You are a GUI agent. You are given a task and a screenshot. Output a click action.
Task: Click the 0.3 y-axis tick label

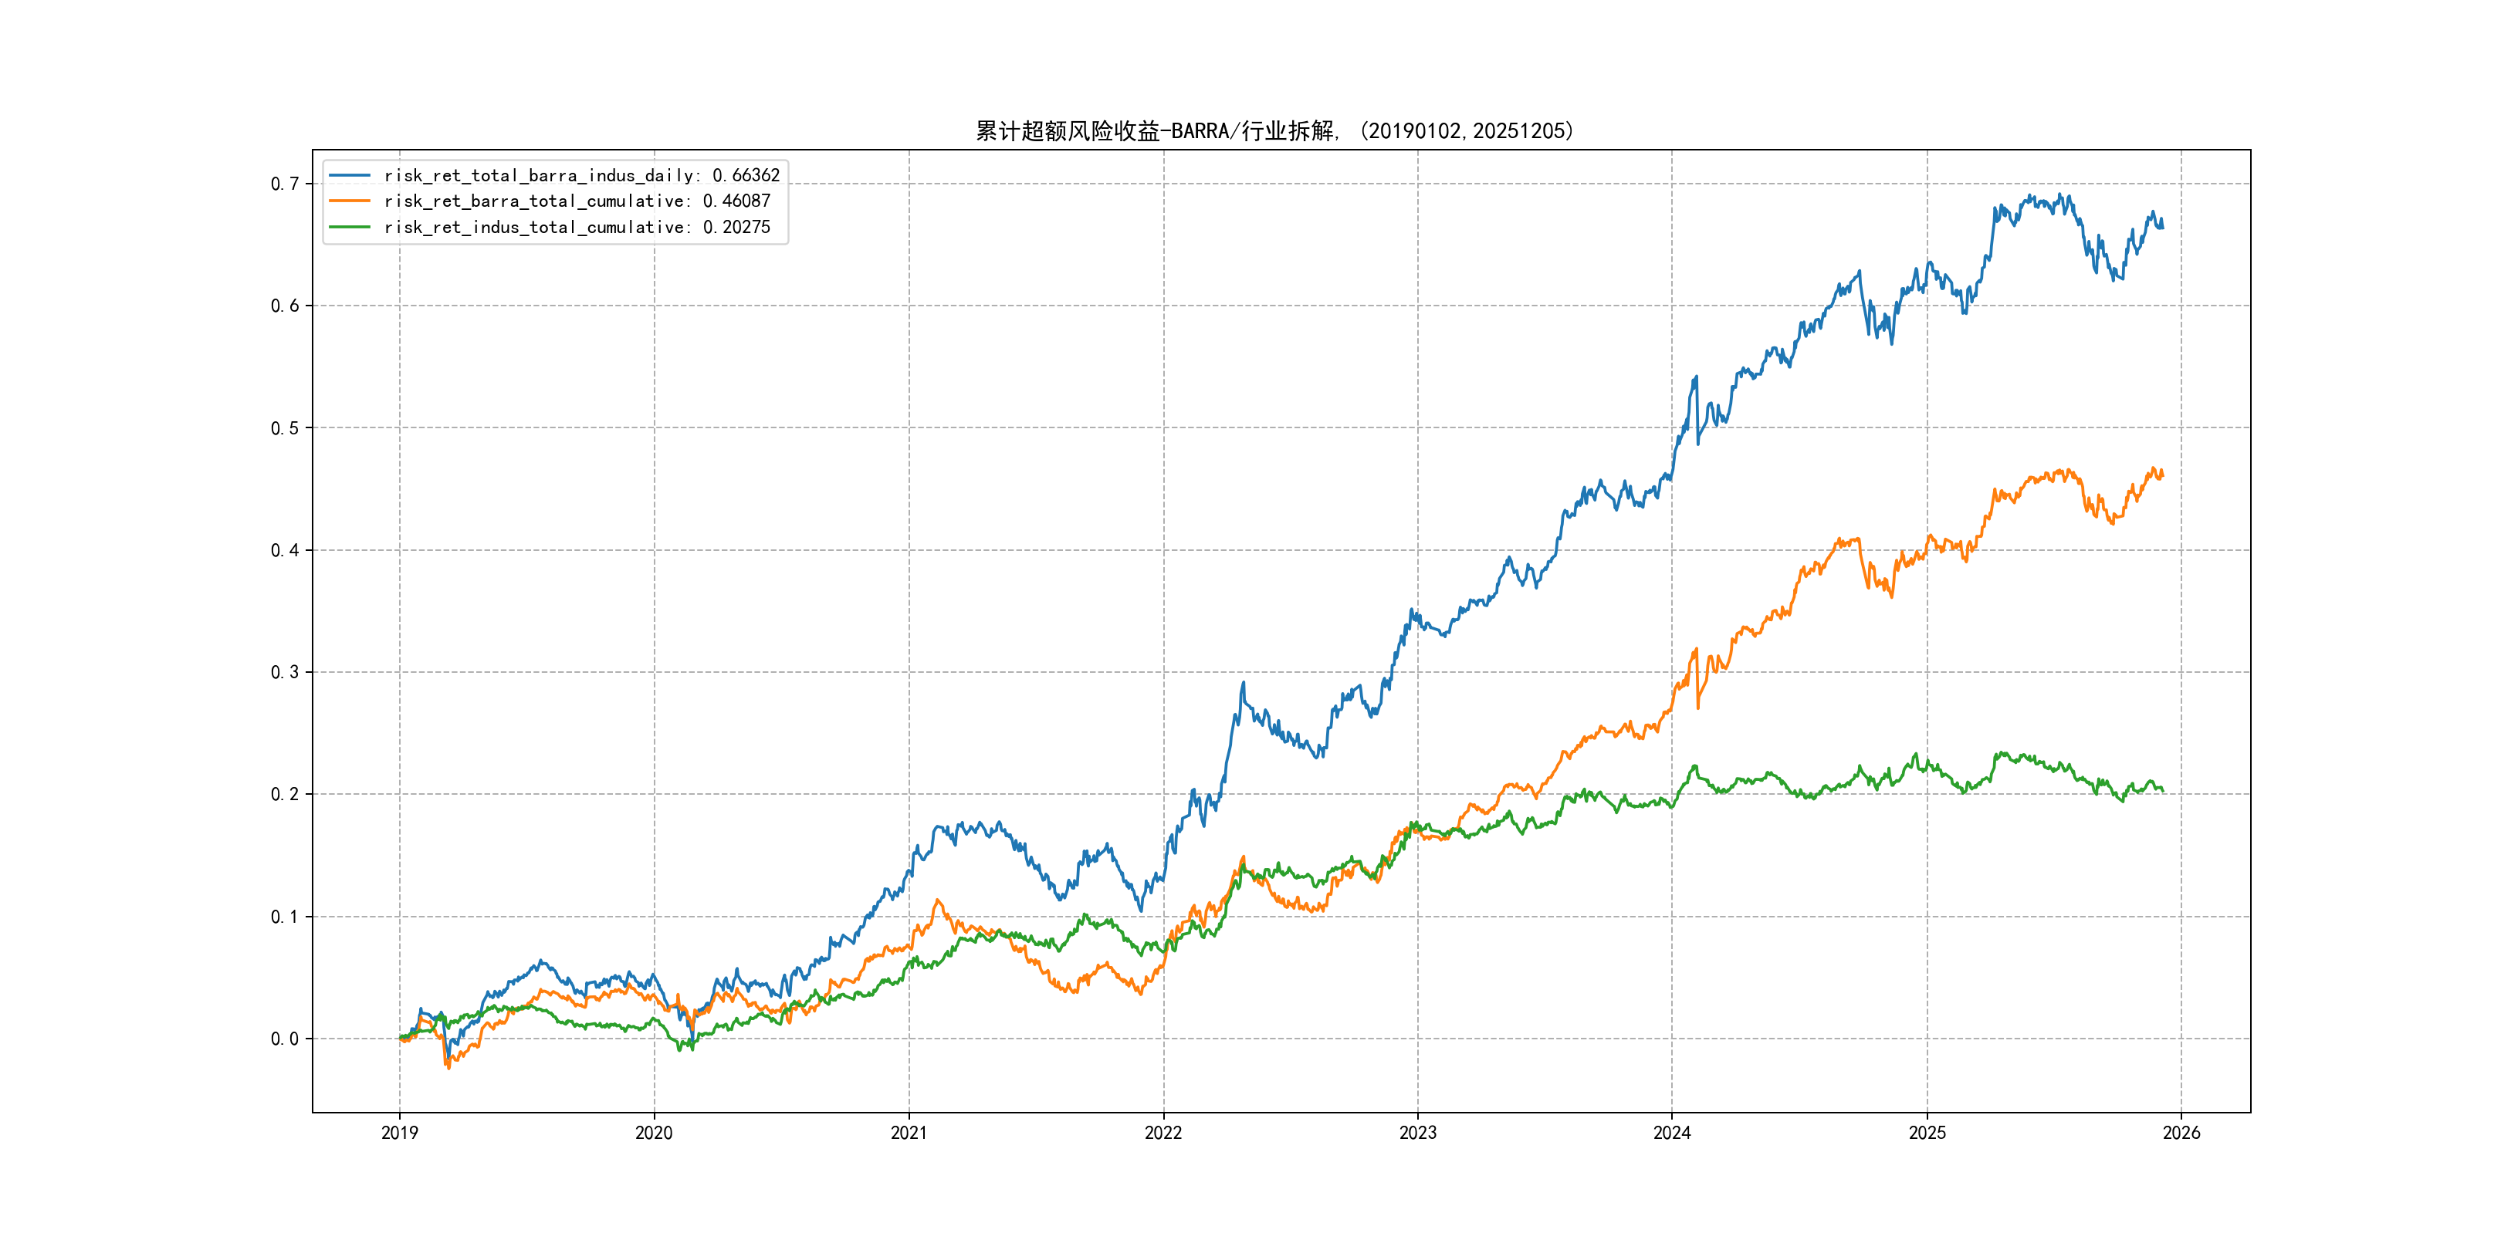285,671
